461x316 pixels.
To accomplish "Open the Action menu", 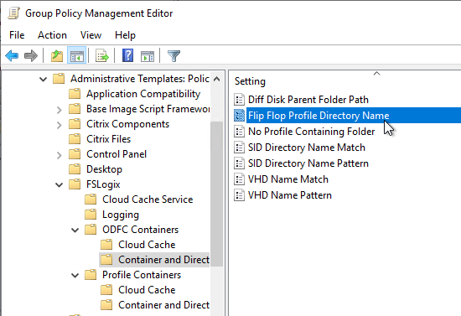I will click(x=52, y=35).
